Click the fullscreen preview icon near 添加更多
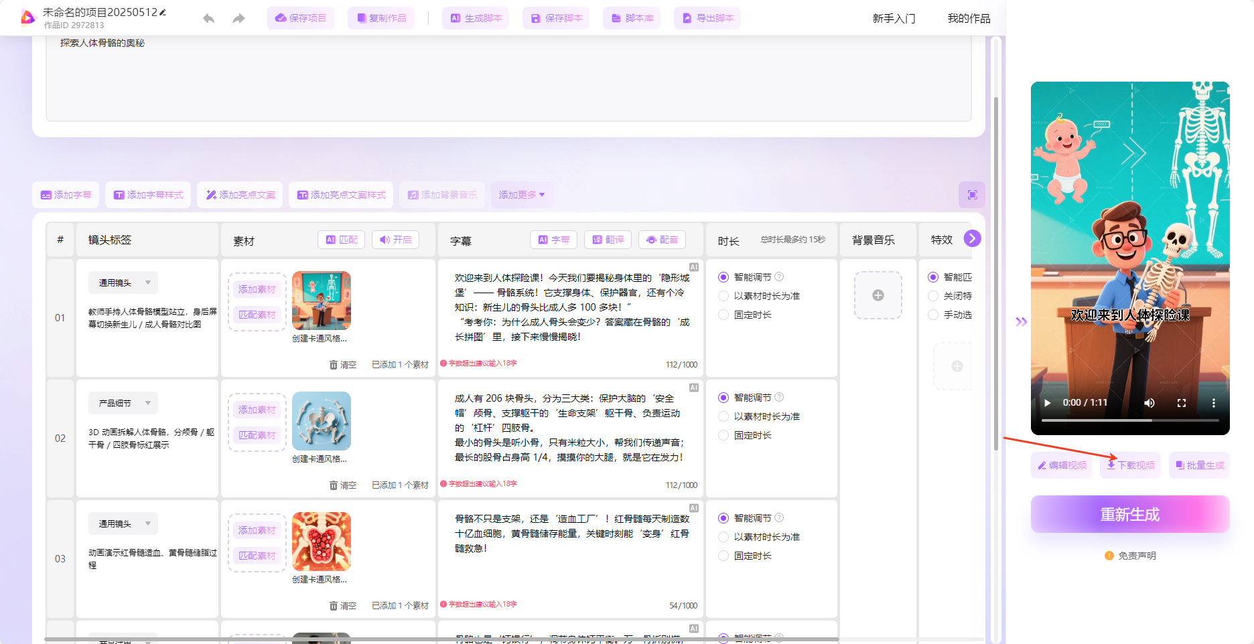 tap(971, 195)
